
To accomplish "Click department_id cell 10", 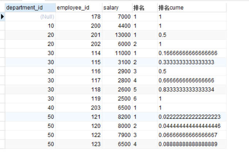I will tap(30, 26).
